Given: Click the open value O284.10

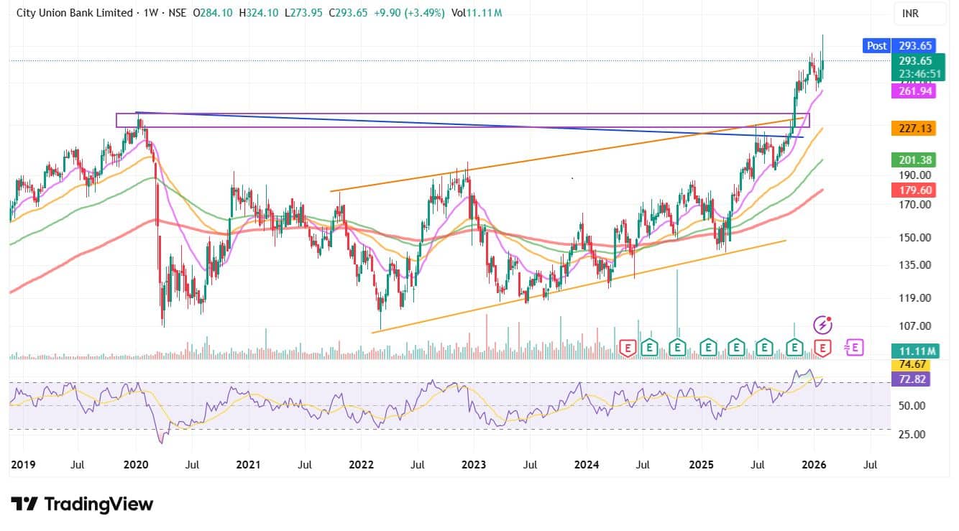Looking at the screenshot, I should tap(213, 13).
